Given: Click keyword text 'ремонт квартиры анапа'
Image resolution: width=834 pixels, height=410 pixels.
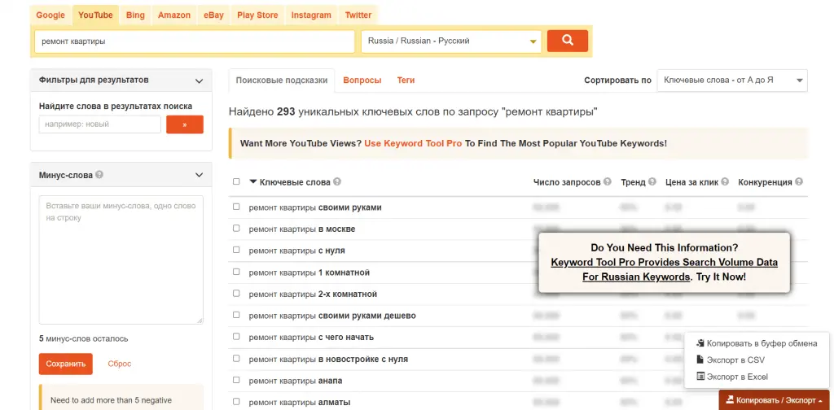Looking at the screenshot, I should coord(296,381).
